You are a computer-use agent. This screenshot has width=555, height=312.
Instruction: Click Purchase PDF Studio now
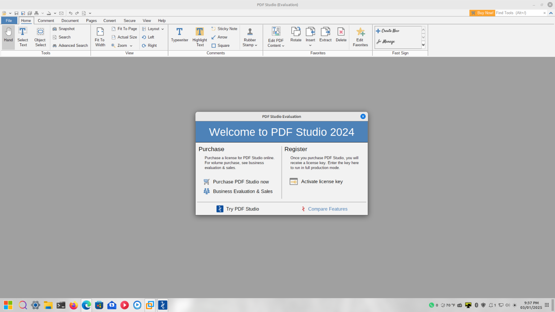click(x=236, y=182)
